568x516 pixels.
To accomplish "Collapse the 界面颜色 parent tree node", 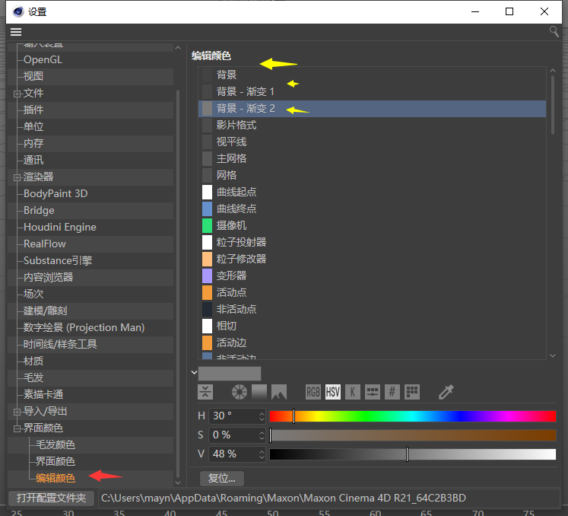I will [x=17, y=429].
